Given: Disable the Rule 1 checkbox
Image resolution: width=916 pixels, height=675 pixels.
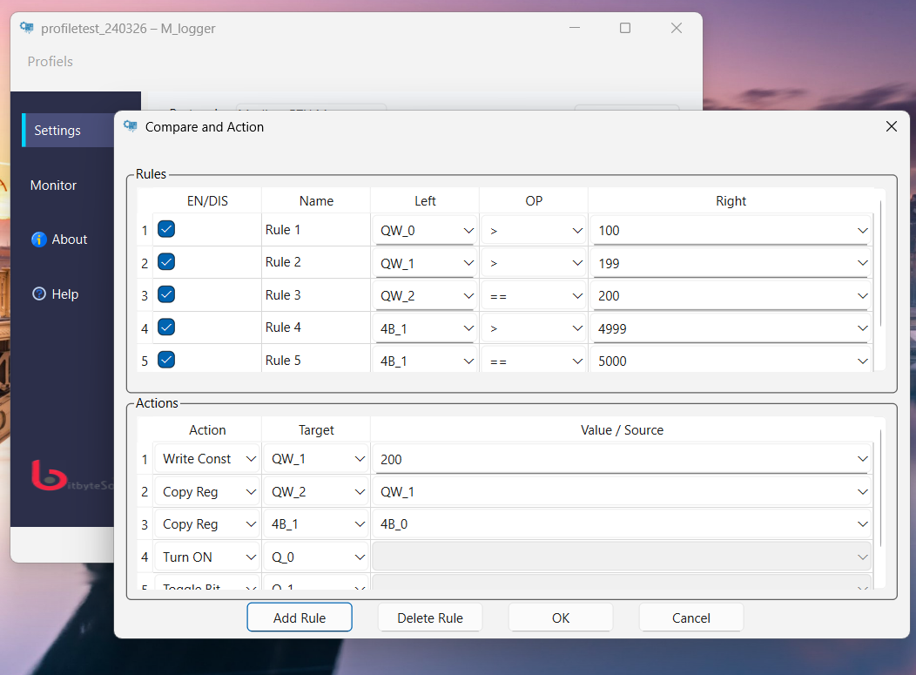Looking at the screenshot, I should [x=166, y=229].
